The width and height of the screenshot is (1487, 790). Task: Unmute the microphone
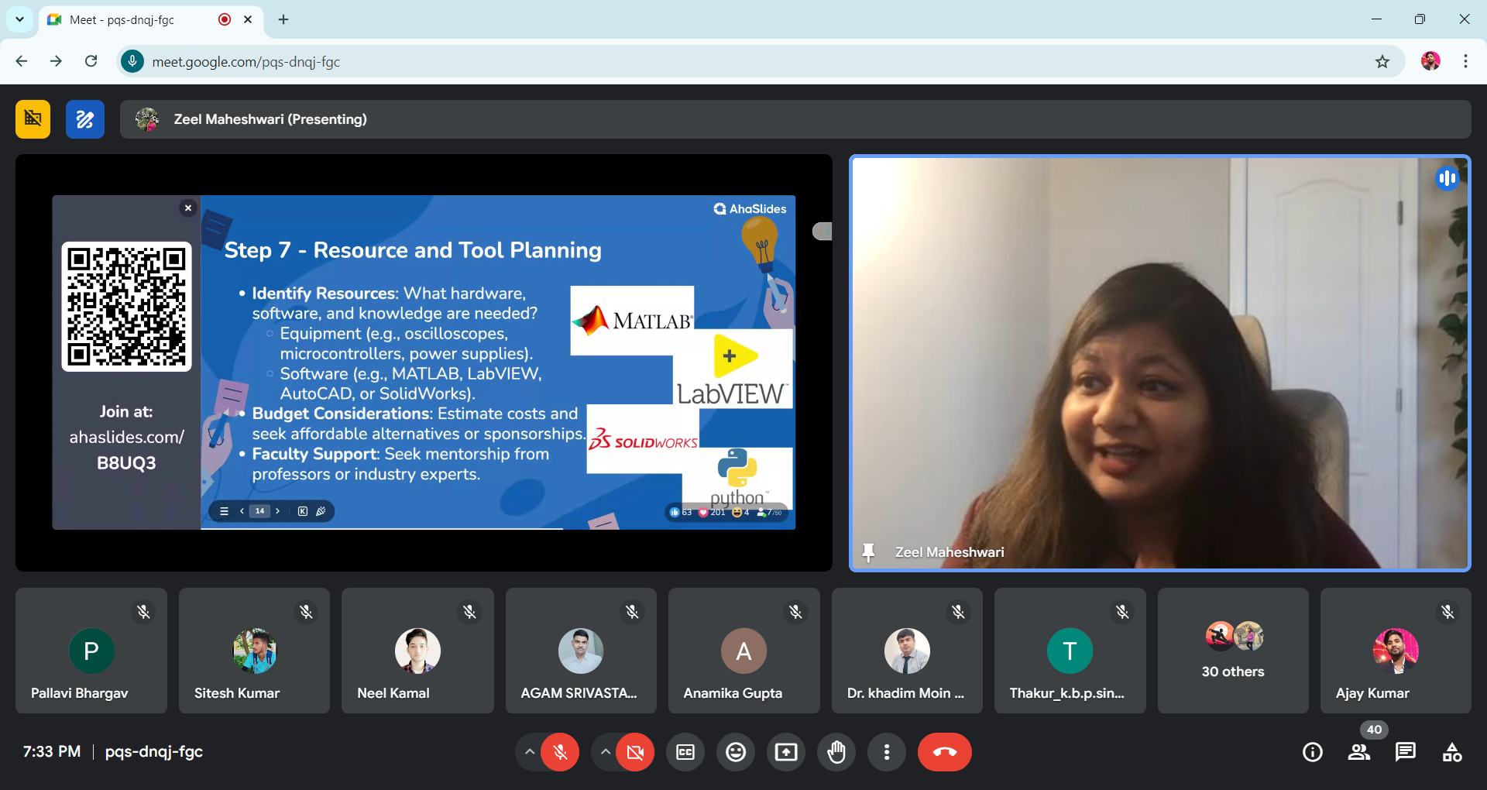[x=560, y=752]
